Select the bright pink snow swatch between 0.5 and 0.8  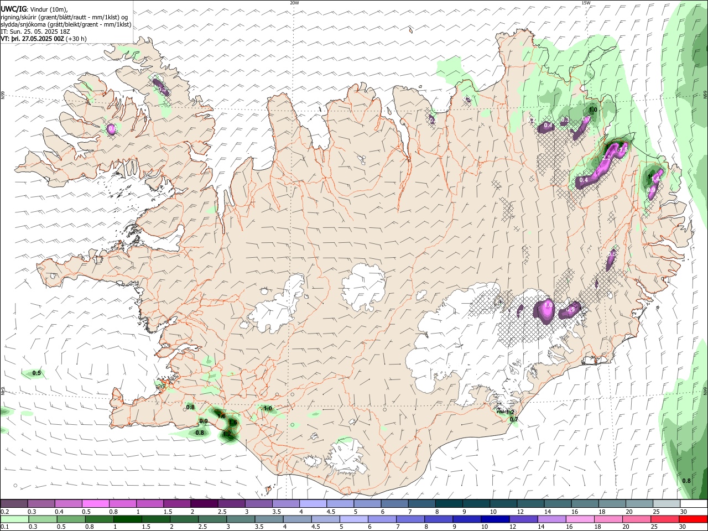(x=95, y=503)
